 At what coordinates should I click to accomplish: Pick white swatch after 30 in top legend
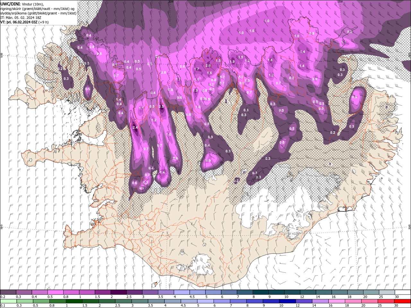click(x=403, y=292)
